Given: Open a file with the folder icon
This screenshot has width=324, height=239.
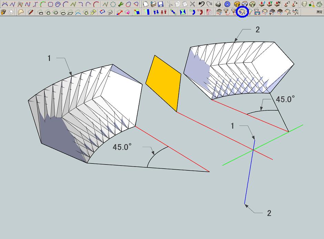Looking at the screenshot, I should click(153, 4).
